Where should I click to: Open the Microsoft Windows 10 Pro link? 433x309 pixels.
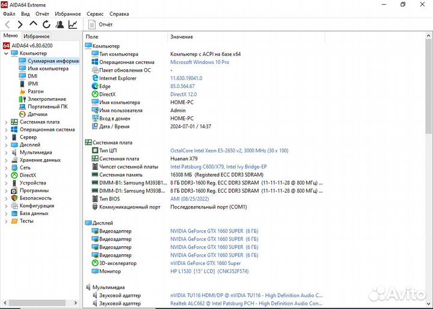click(200, 62)
